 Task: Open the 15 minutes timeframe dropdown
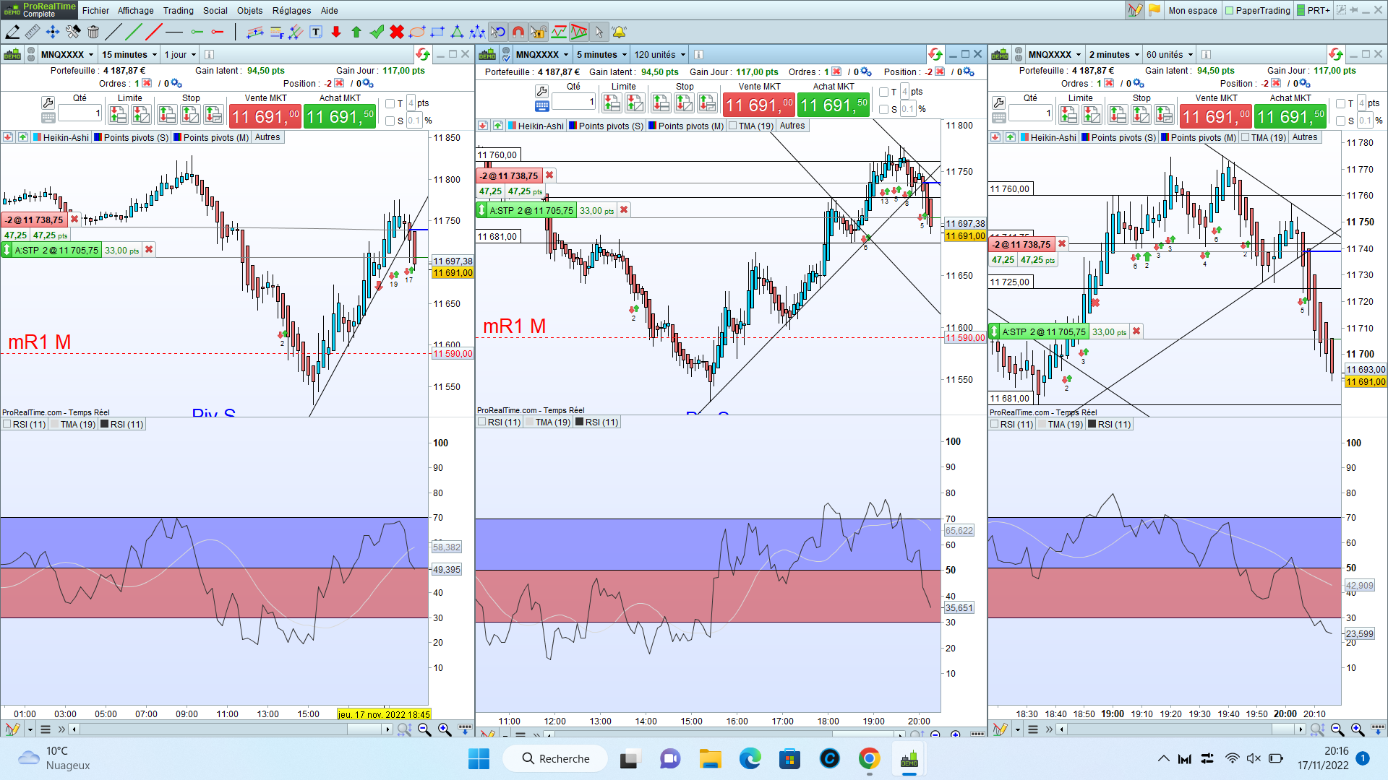(129, 55)
